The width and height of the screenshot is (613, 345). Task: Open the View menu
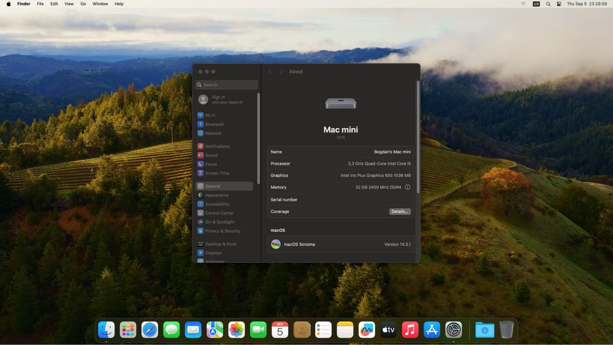tap(69, 4)
